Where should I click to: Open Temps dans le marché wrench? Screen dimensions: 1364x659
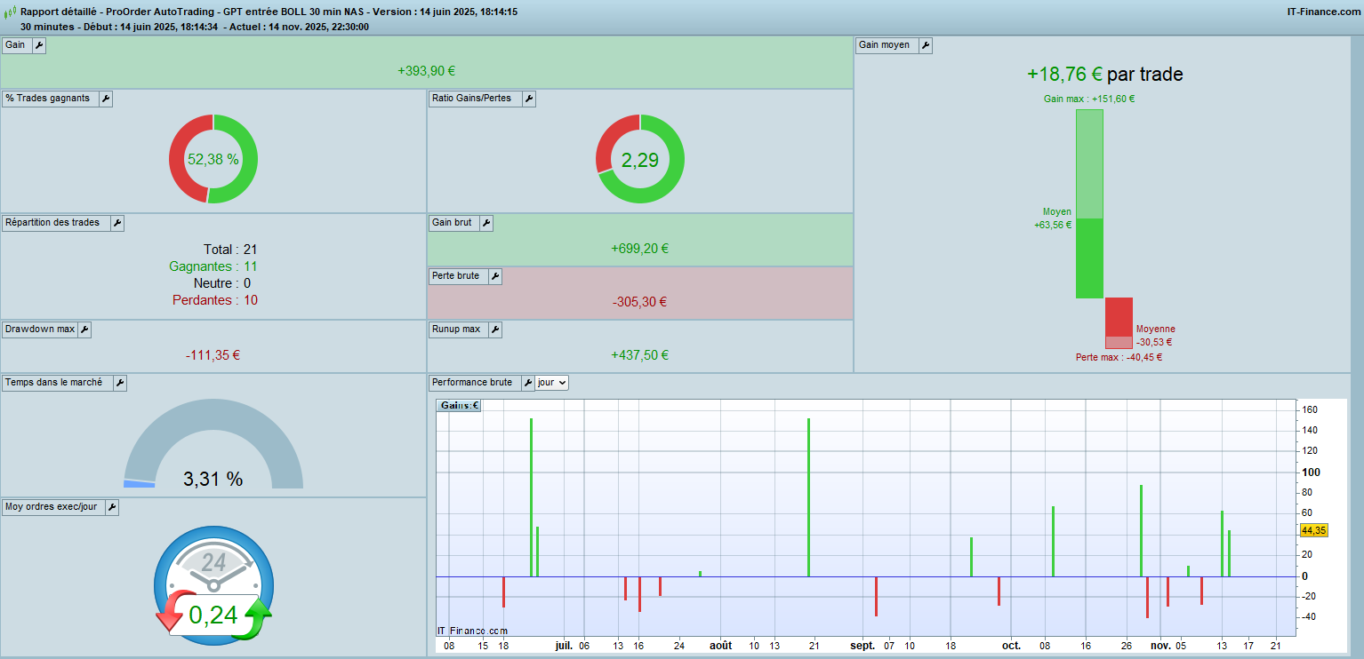[119, 383]
